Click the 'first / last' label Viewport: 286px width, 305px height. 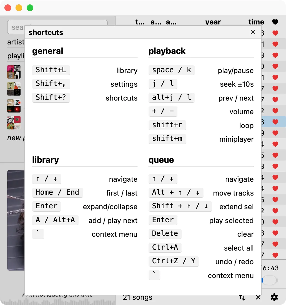[x=122, y=193]
